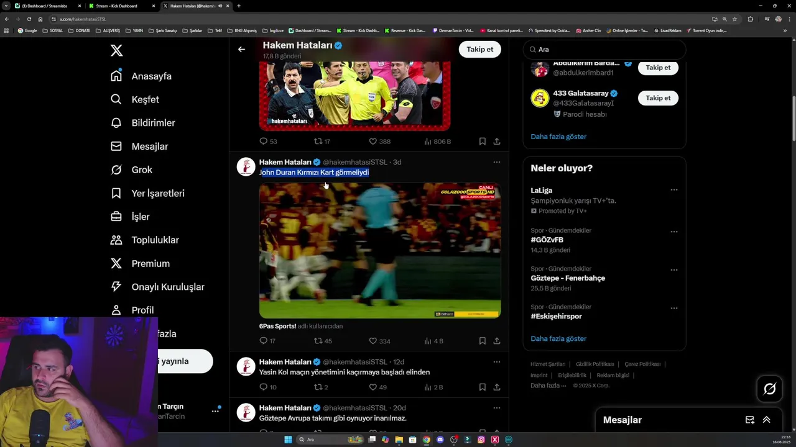Open Topluluklar people icon
The width and height of the screenshot is (796, 447).
(x=116, y=240)
